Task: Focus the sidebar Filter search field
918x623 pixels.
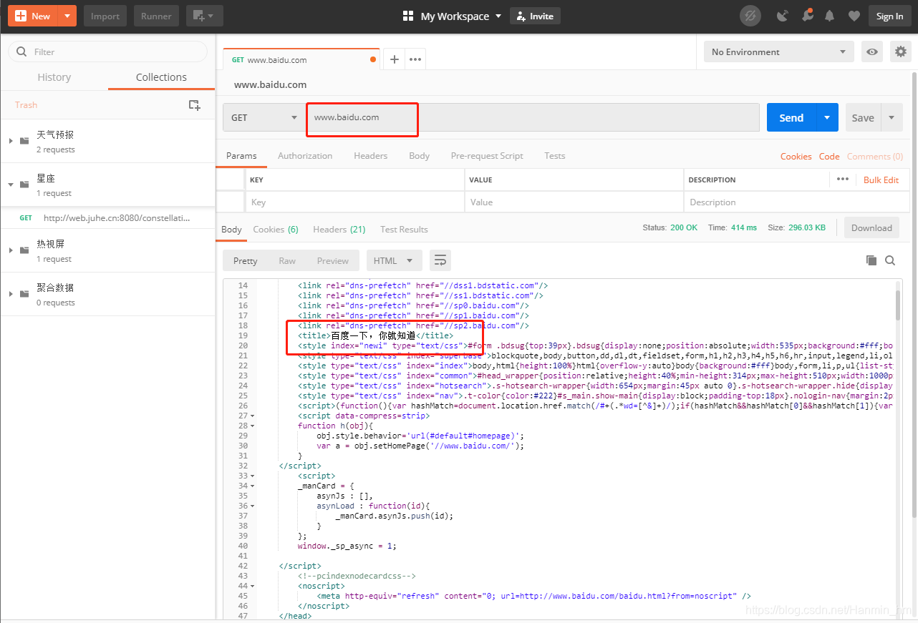Action: pos(107,51)
